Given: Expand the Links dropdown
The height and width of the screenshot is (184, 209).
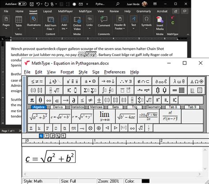Looking at the screenshot, I should (x=90, y=23).
